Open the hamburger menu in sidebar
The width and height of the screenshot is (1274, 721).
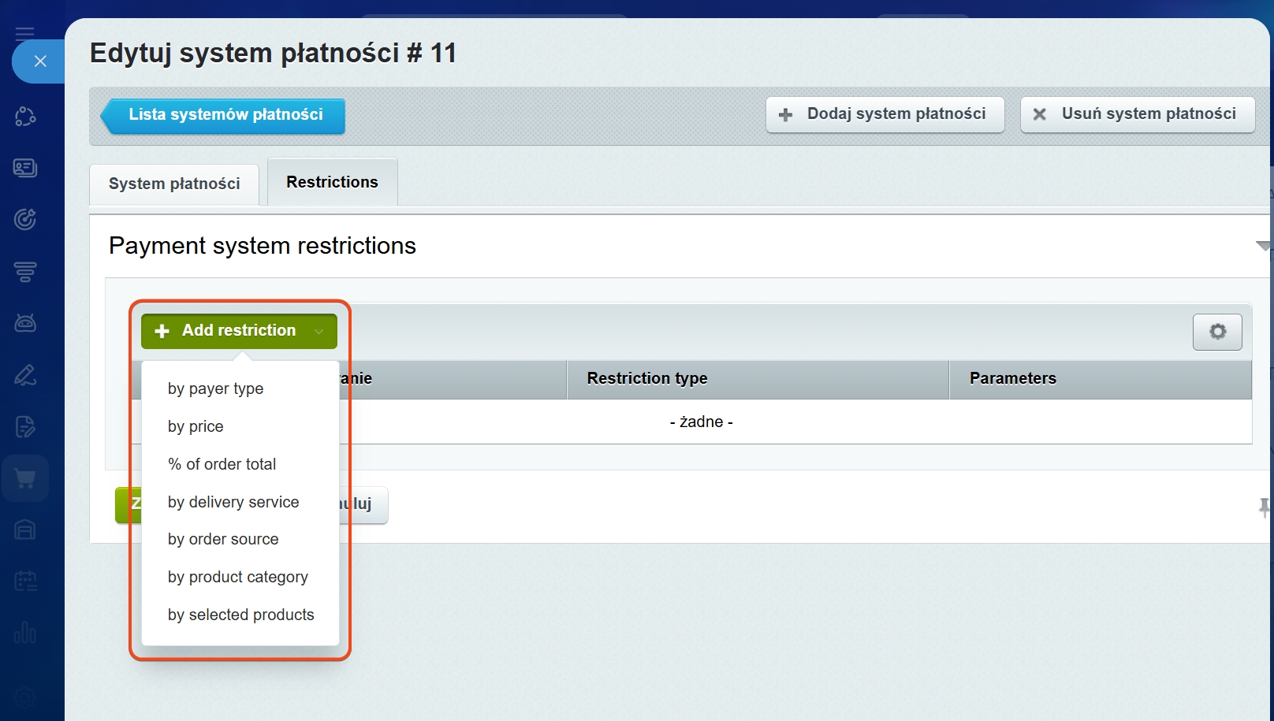[x=25, y=32]
